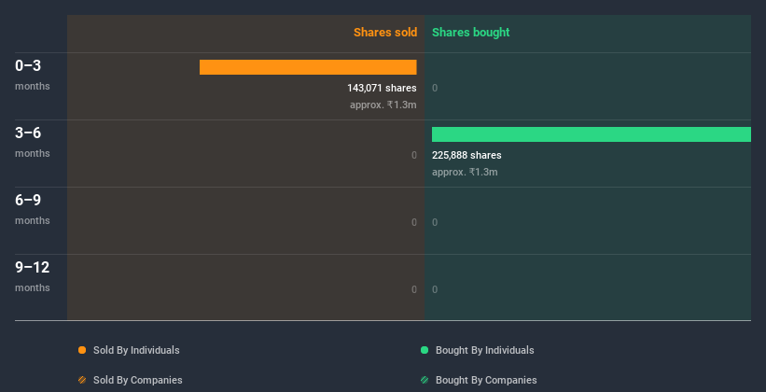The image size is (766, 392).
Task: Click the zero bought value in 9–12 months row
Action: tap(435, 289)
